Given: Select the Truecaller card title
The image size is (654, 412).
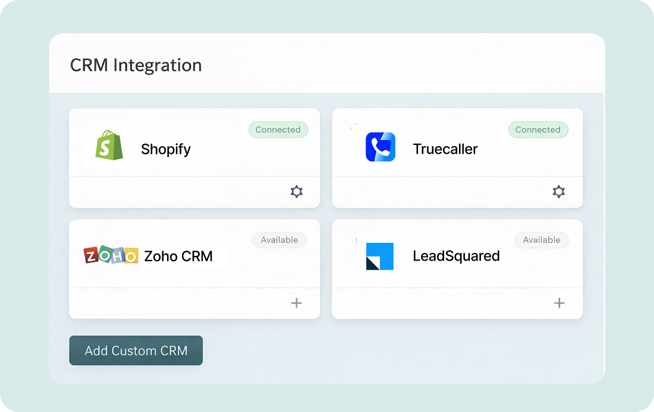Looking at the screenshot, I should (445, 149).
